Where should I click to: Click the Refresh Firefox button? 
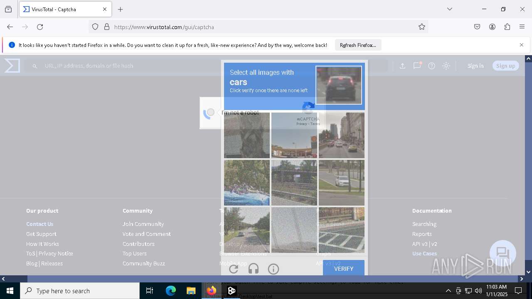click(x=358, y=45)
